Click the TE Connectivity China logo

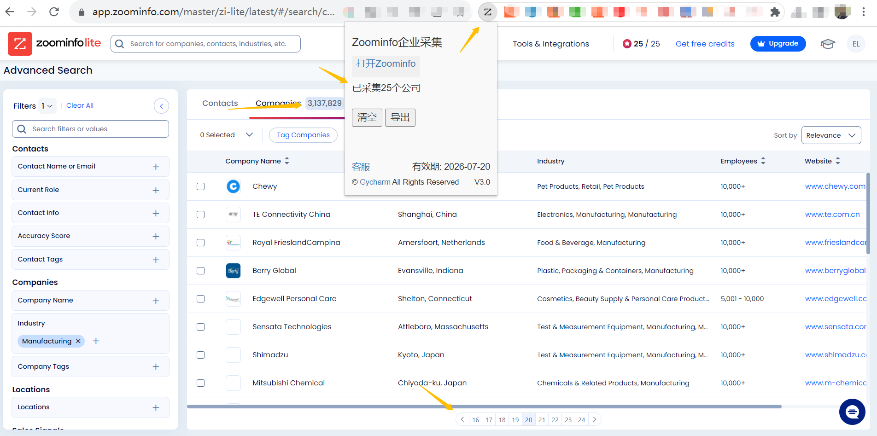234,215
